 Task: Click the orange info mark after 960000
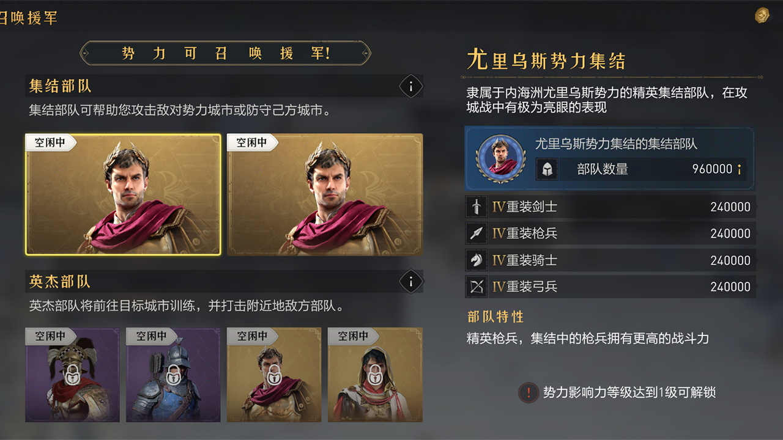[x=740, y=169]
